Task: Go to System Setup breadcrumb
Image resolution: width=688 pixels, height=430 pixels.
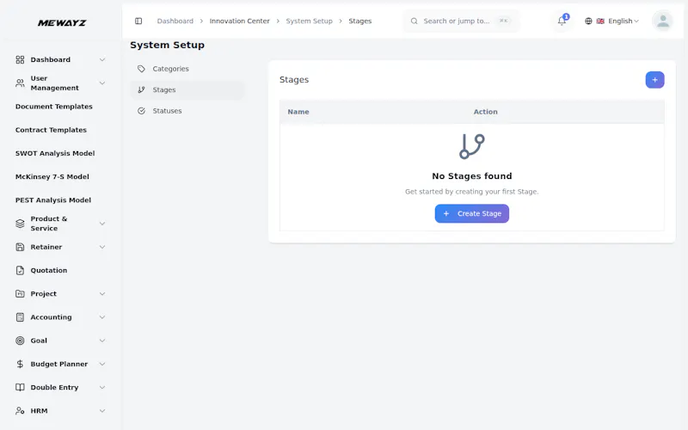Action: (x=310, y=21)
